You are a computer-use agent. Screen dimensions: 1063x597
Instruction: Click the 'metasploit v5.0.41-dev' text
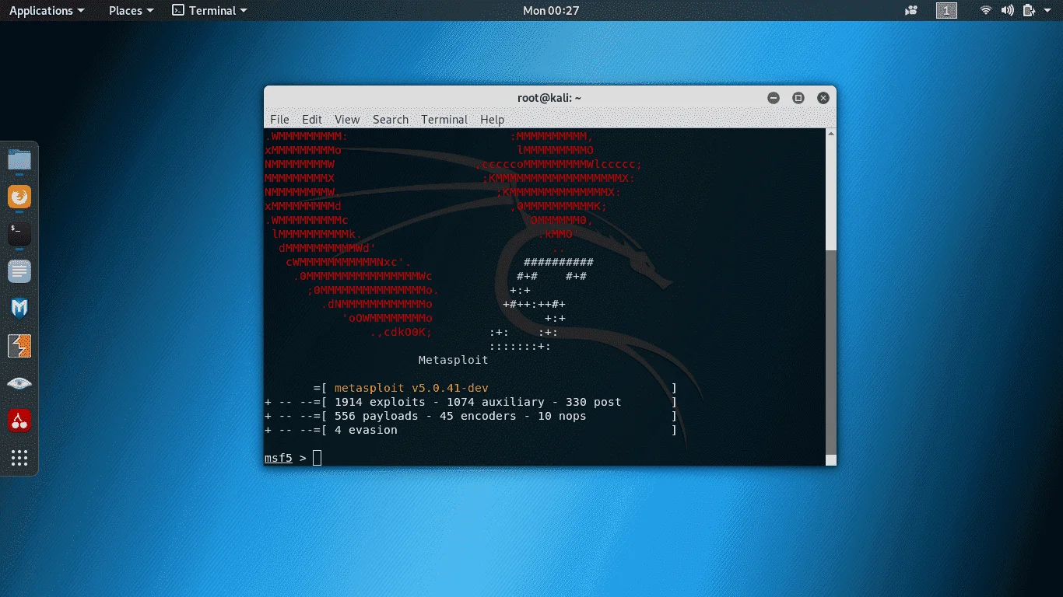coord(411,388)
